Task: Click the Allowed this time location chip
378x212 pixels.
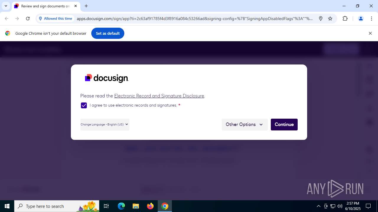Action: point(56,19)
